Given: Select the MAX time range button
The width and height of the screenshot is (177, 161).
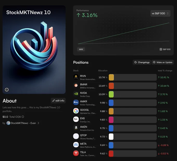Looking at the screenshot, I should 81,49.
